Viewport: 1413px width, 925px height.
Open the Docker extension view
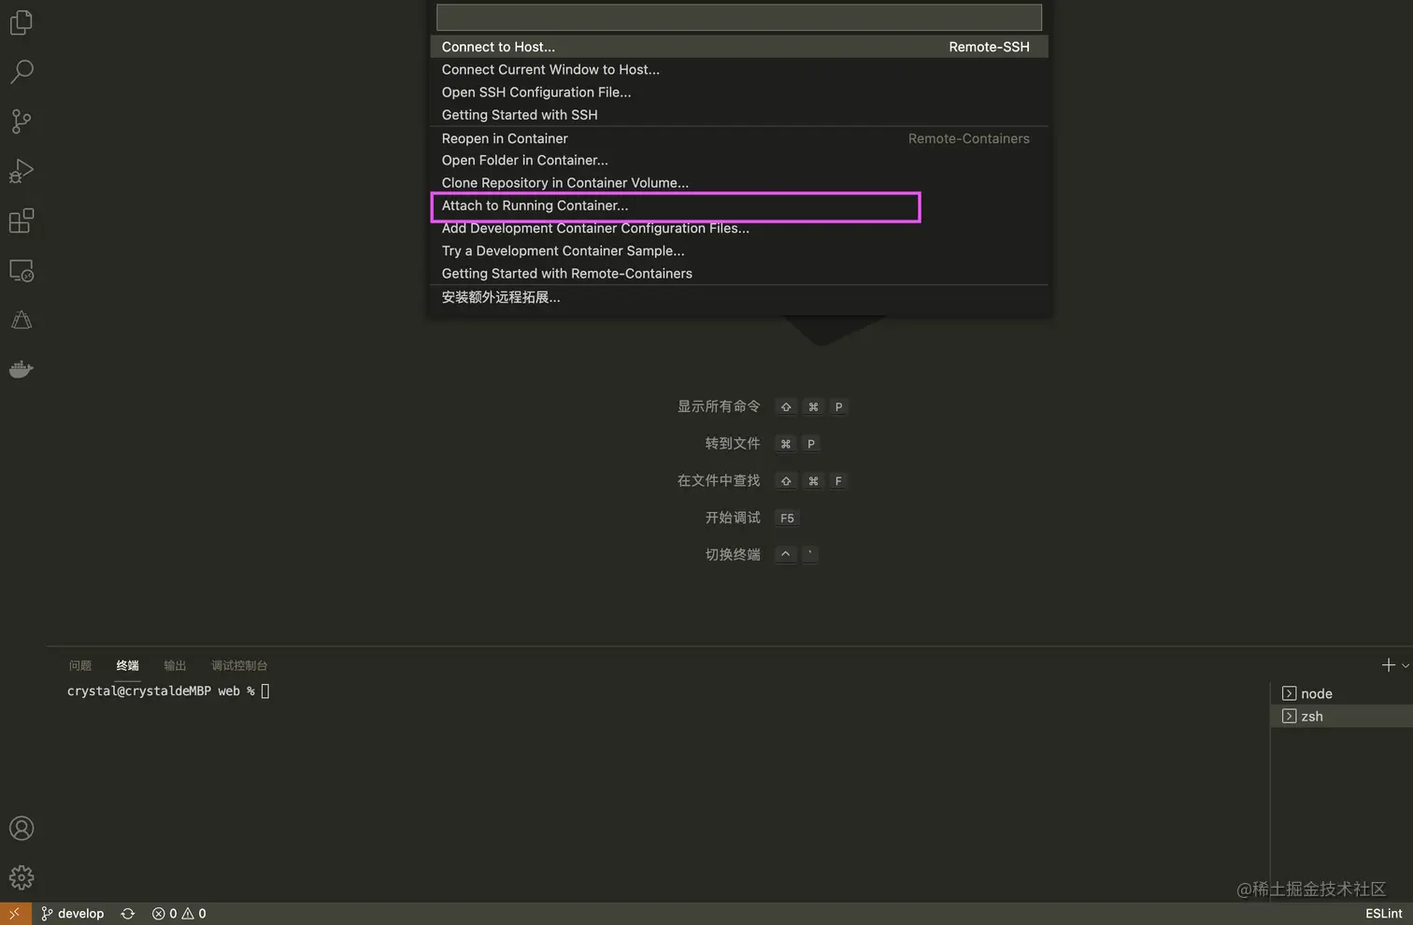point(21,368)
